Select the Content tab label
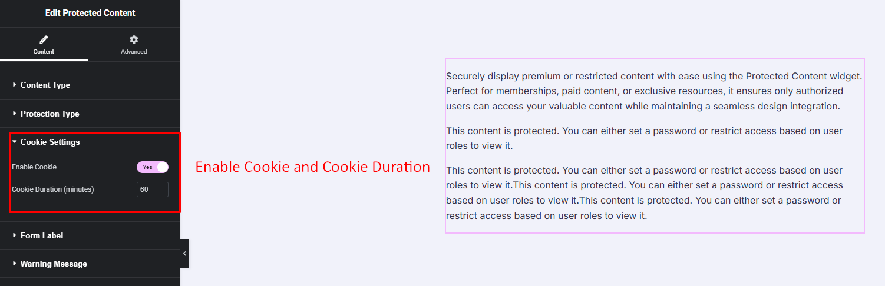 44,51
